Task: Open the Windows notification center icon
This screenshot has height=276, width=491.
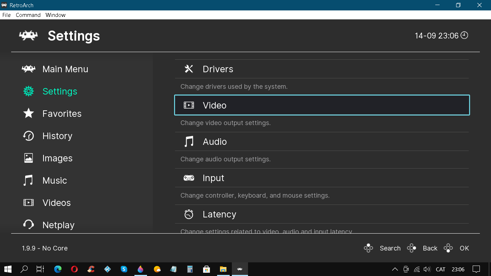Action: coord(476,269)
